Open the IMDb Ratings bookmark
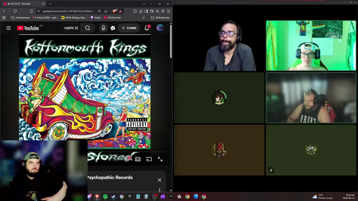Image resolution: width=358 pixels, height=201 pixels. coord(74,18)
